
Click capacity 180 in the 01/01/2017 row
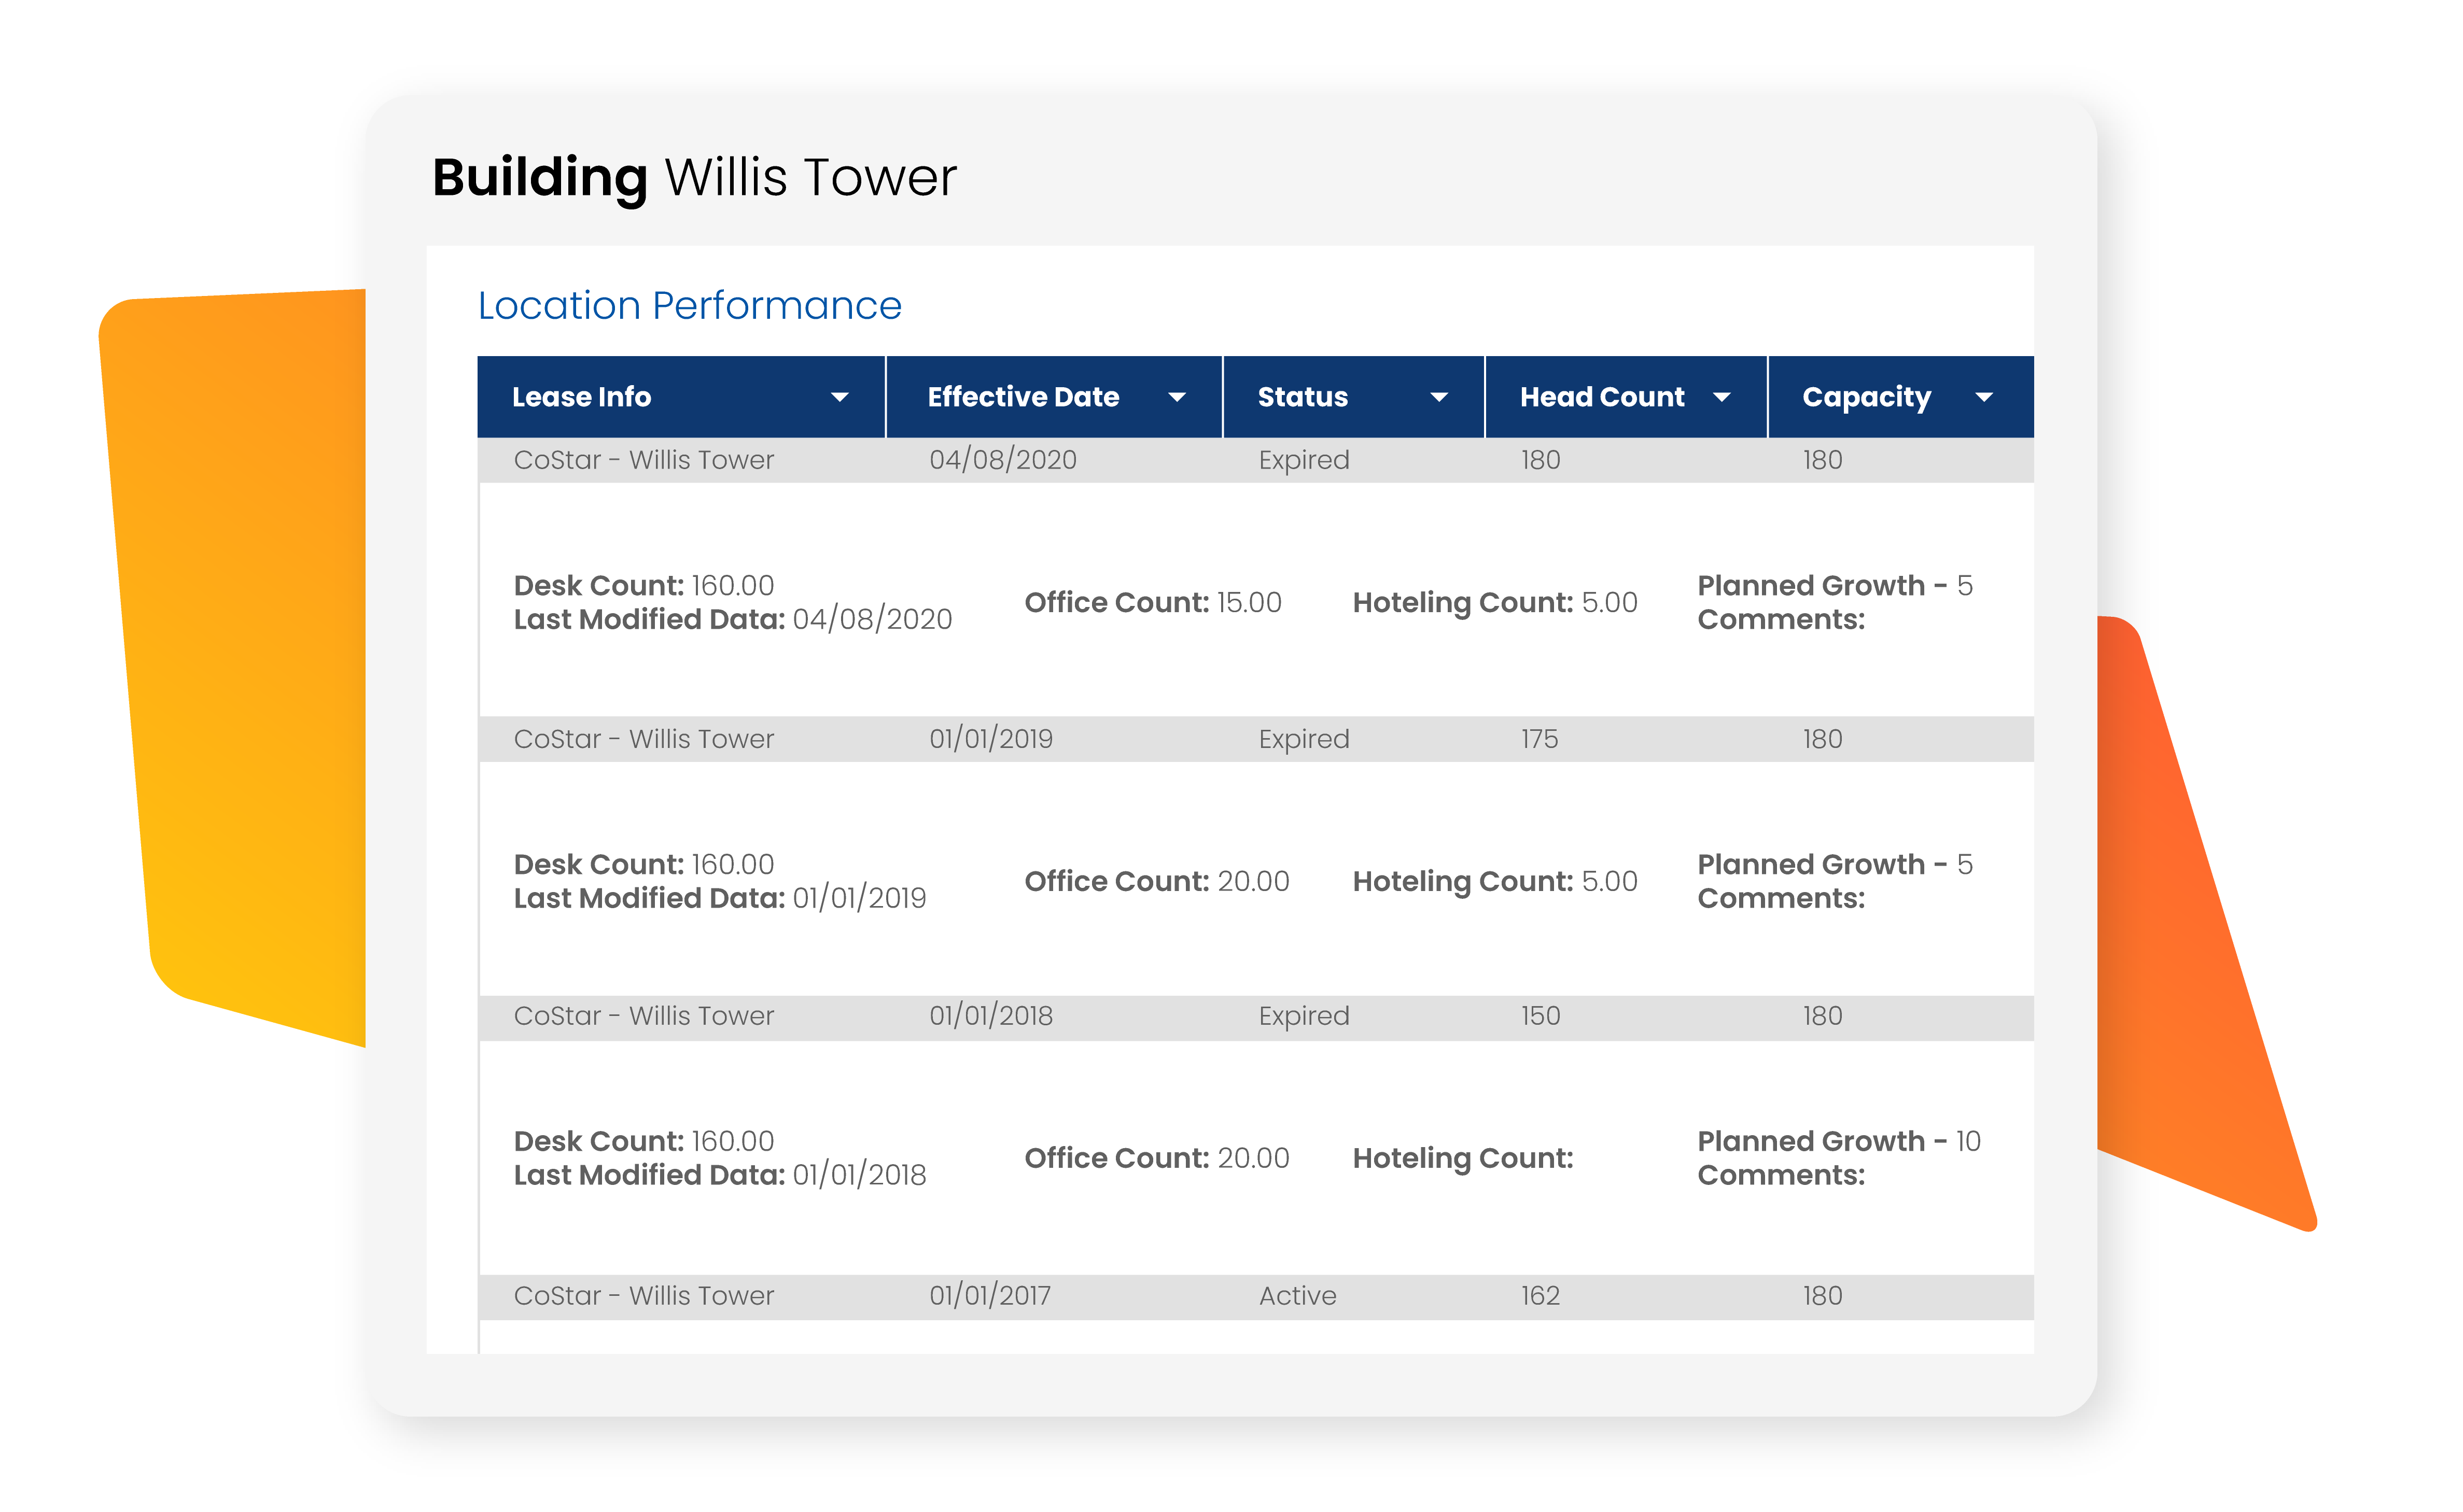point(1822,1296)
